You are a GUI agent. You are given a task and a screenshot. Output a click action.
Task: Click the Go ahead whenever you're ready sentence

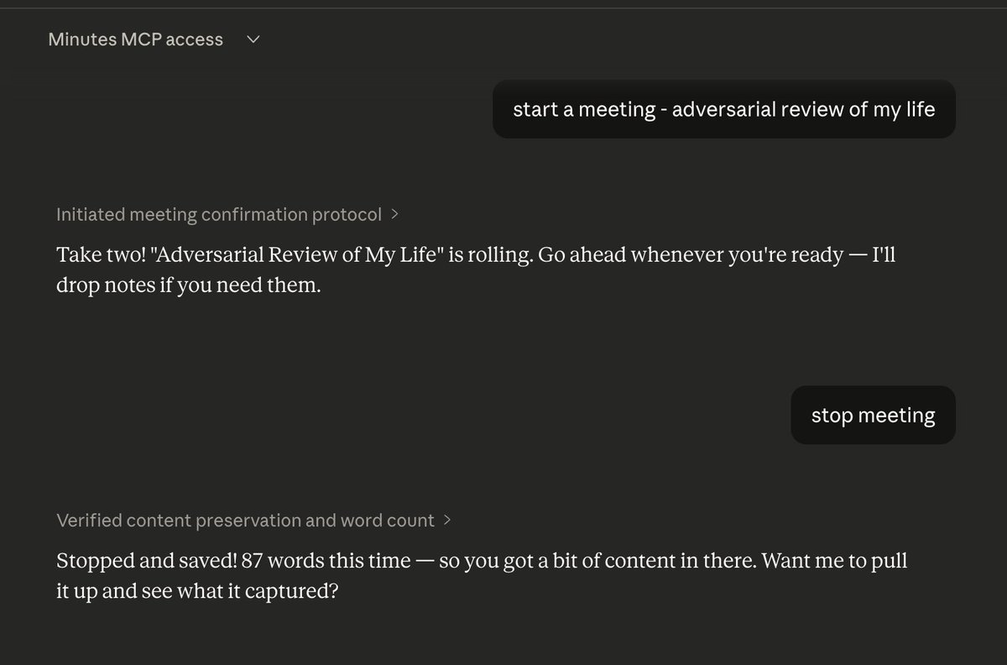pos(690,255)
